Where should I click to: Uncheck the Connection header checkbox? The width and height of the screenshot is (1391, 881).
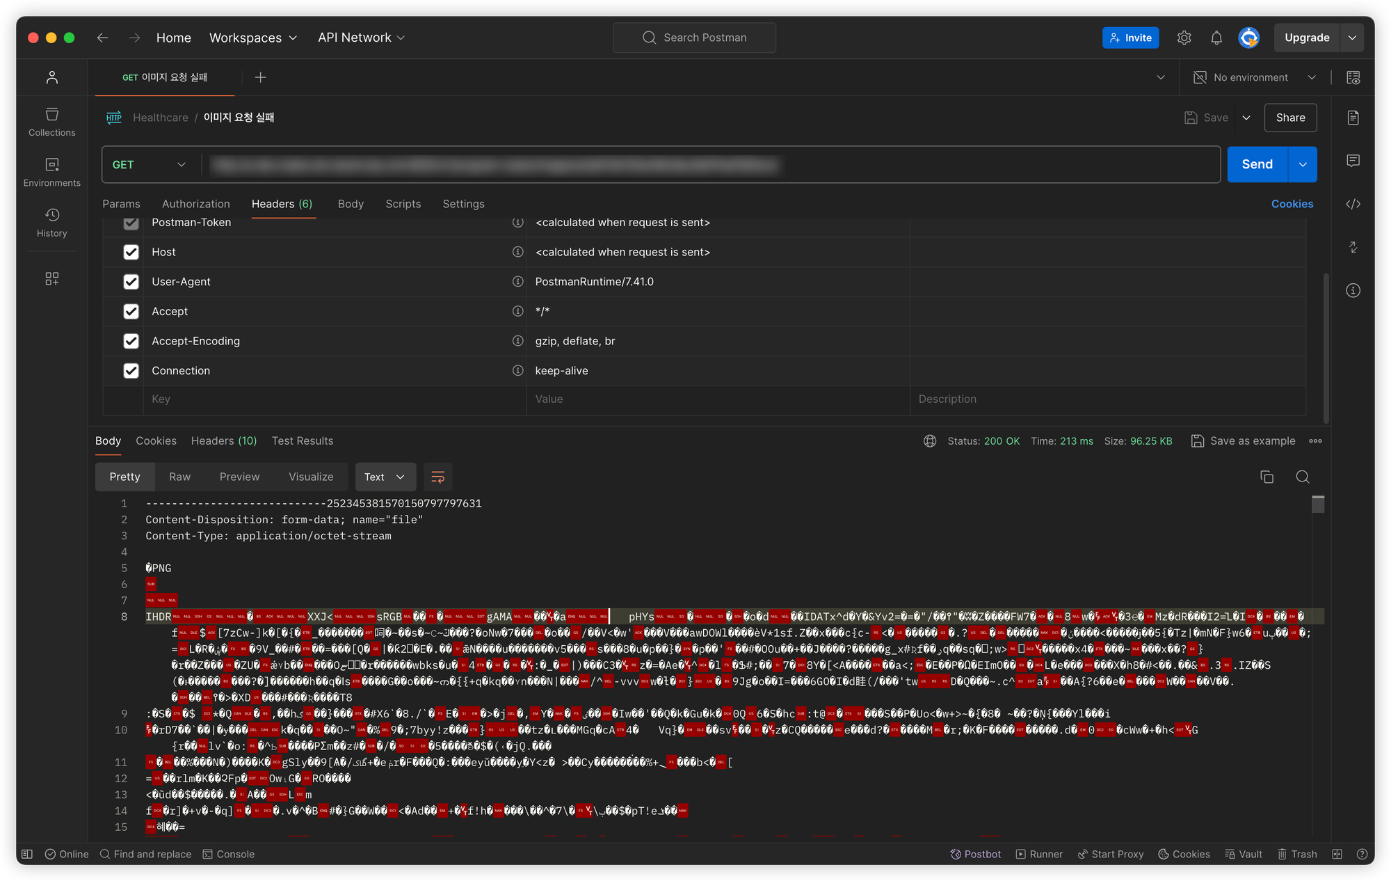click(131, 370)
